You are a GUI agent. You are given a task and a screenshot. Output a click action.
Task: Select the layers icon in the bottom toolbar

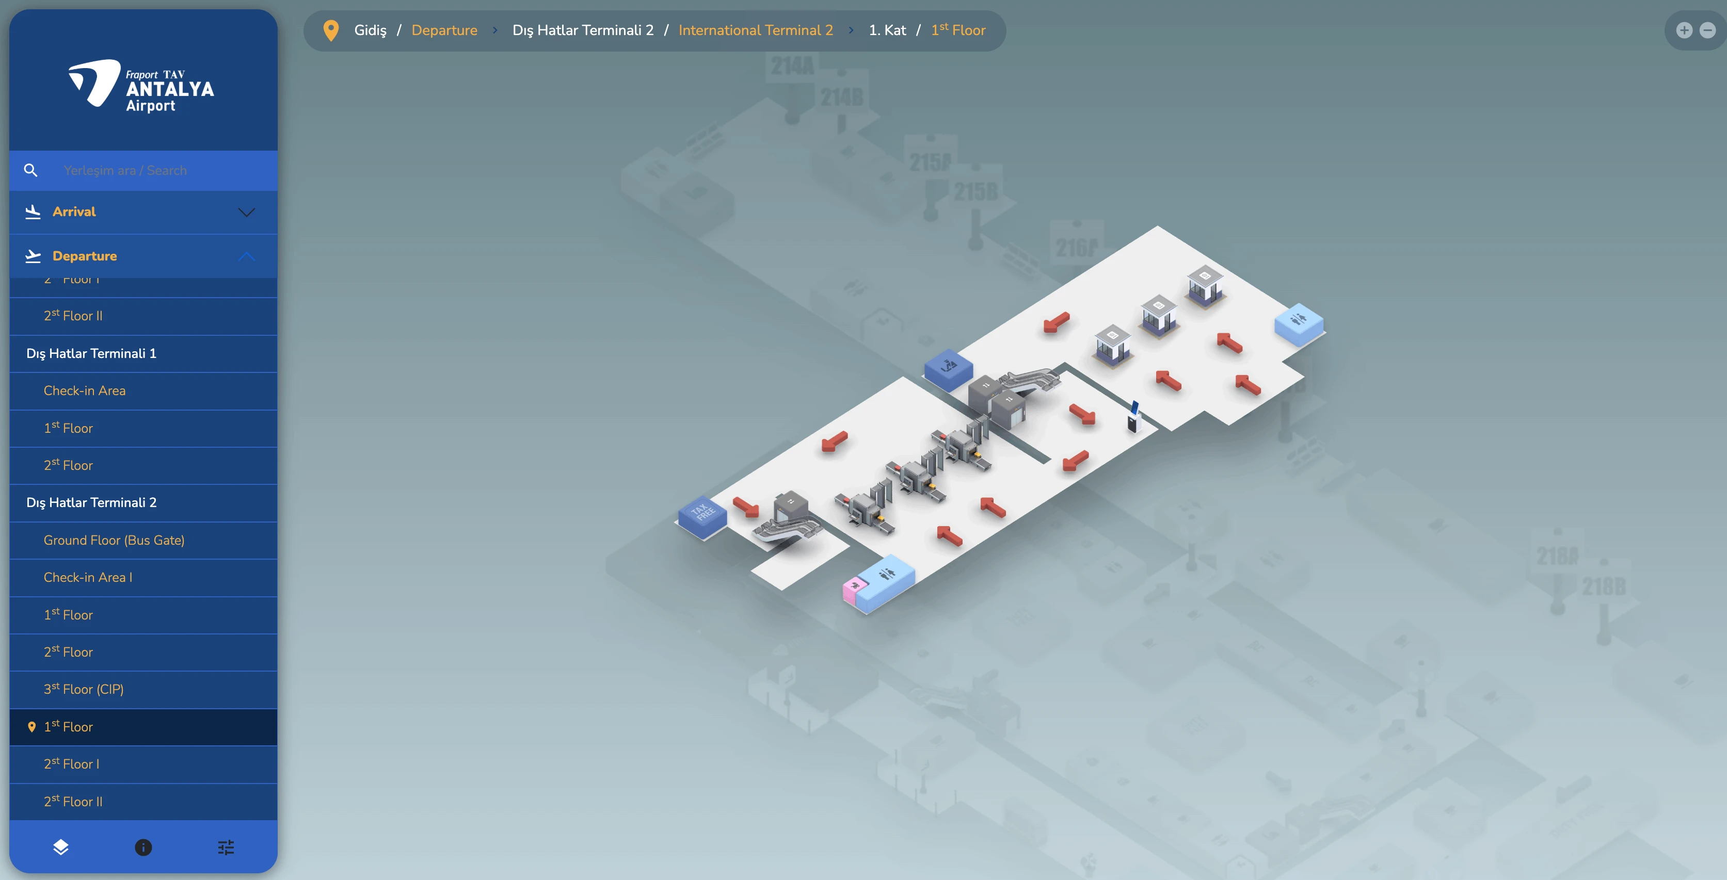coord(60,847)
